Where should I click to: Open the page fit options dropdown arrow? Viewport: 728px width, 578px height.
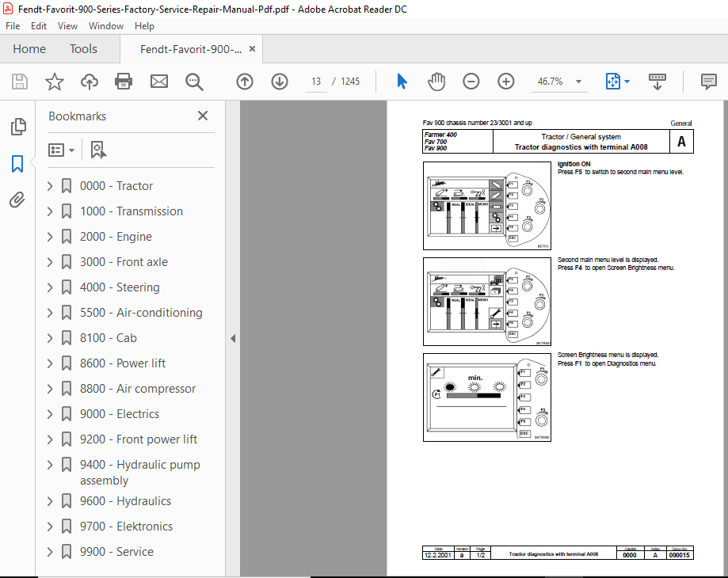coord(627,82)
